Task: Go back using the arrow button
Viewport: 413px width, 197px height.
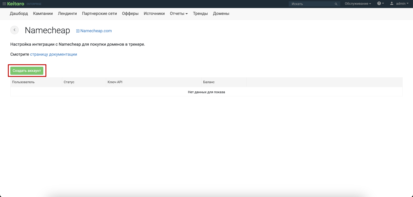Action: click(14, 30)
